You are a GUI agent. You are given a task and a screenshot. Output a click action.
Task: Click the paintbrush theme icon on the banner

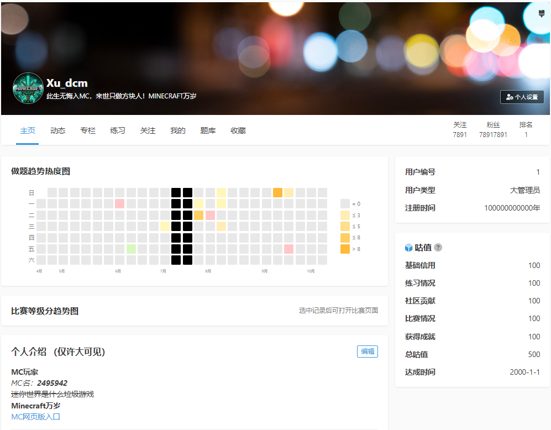click(x=541, y=14)
